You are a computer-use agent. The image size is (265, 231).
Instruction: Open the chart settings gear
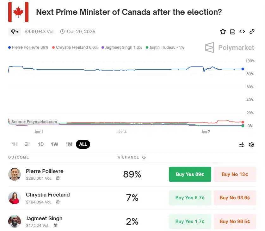coord(252,145)
